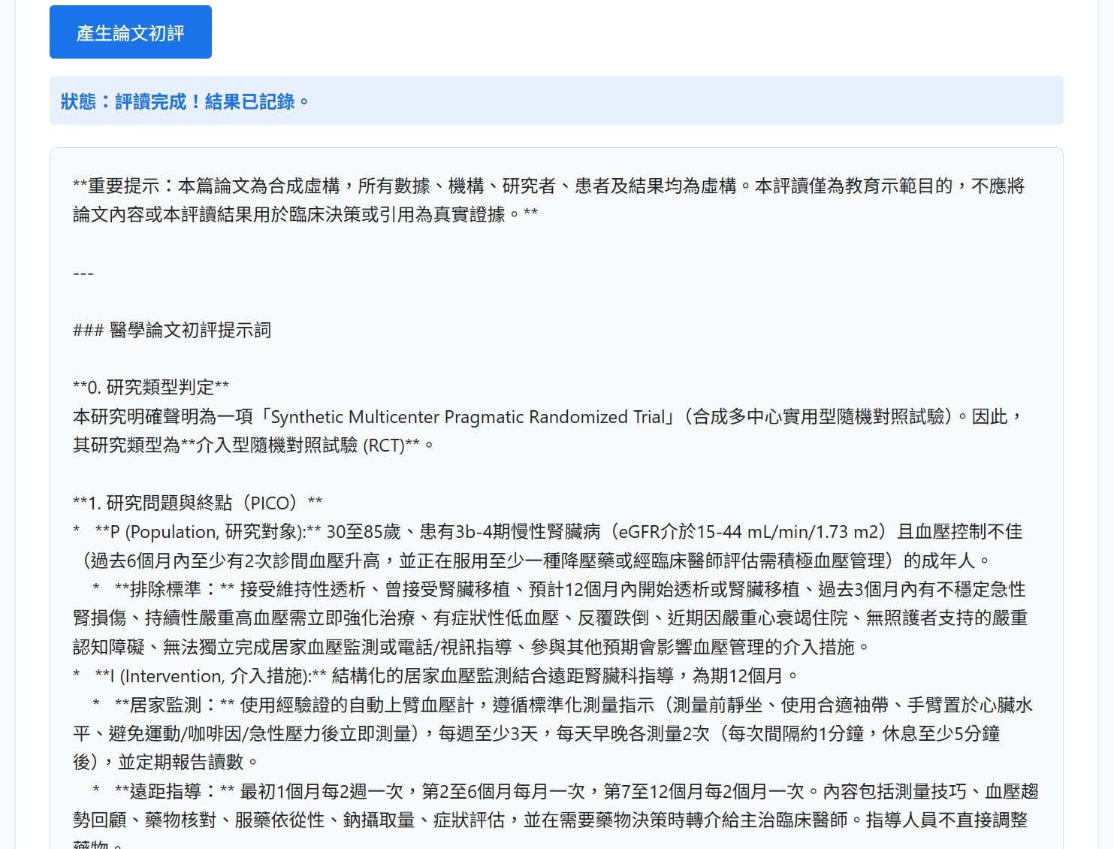The height and width of the screenshot is (849, 1114).
Task: Click the 排除標準 sub-bullet label
Action: pos(165,589)
